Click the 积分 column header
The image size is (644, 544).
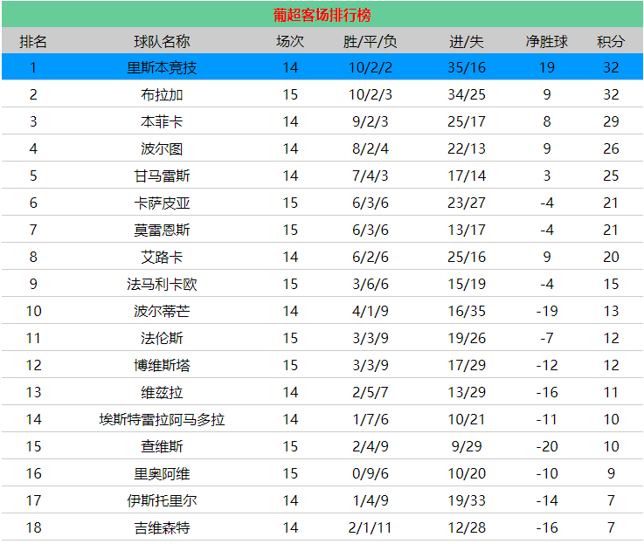point(611,41)
